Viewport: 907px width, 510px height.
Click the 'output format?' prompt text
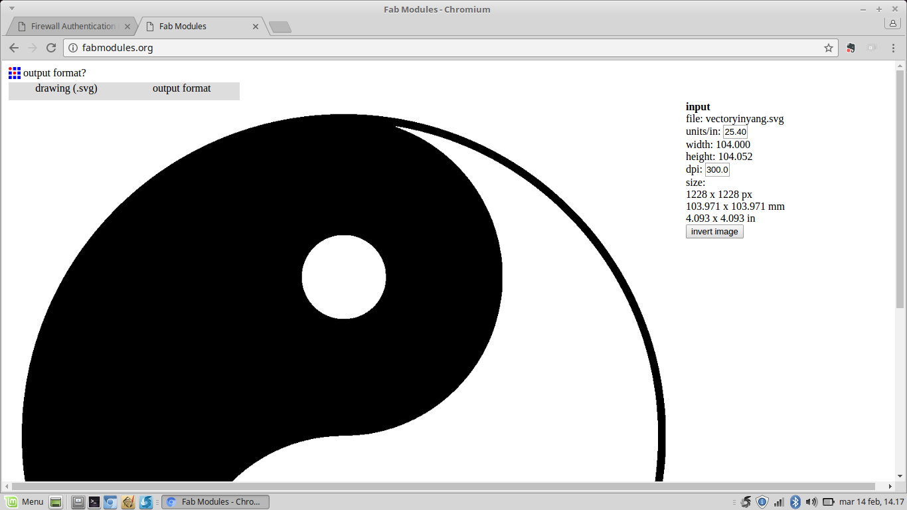pos(54,73)
